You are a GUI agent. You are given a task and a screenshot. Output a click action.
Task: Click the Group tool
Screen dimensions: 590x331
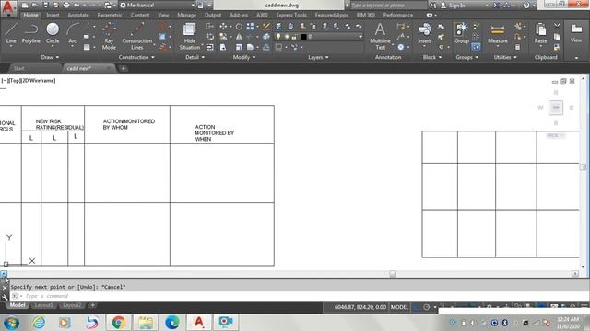(461, 33)
